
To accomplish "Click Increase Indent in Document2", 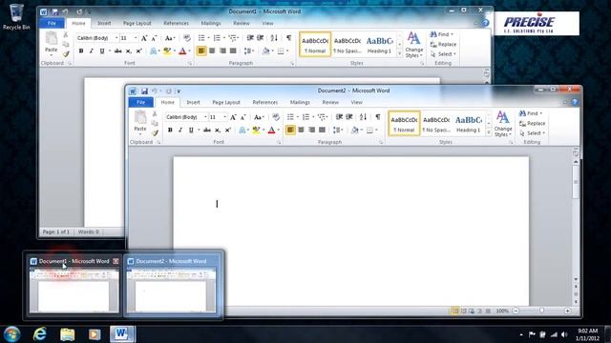I will pos(349,116).
